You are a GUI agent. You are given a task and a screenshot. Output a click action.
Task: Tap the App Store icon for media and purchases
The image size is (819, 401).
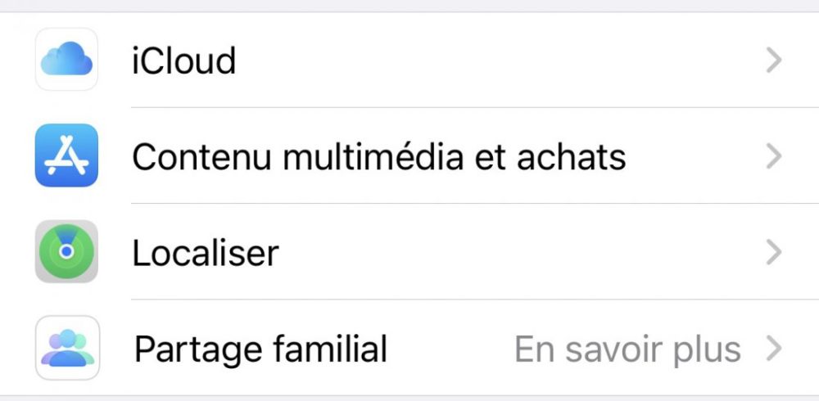(x=66, y=155)
